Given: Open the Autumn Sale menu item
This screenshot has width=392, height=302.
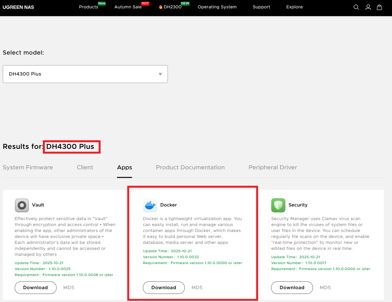Looking at the screenshot, I should pos(128,7).
